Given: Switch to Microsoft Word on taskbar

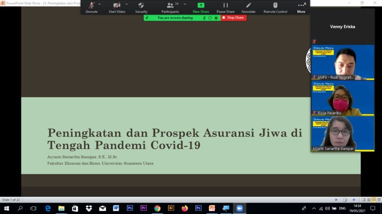Looking at the screenshot, I should [116, 208].
